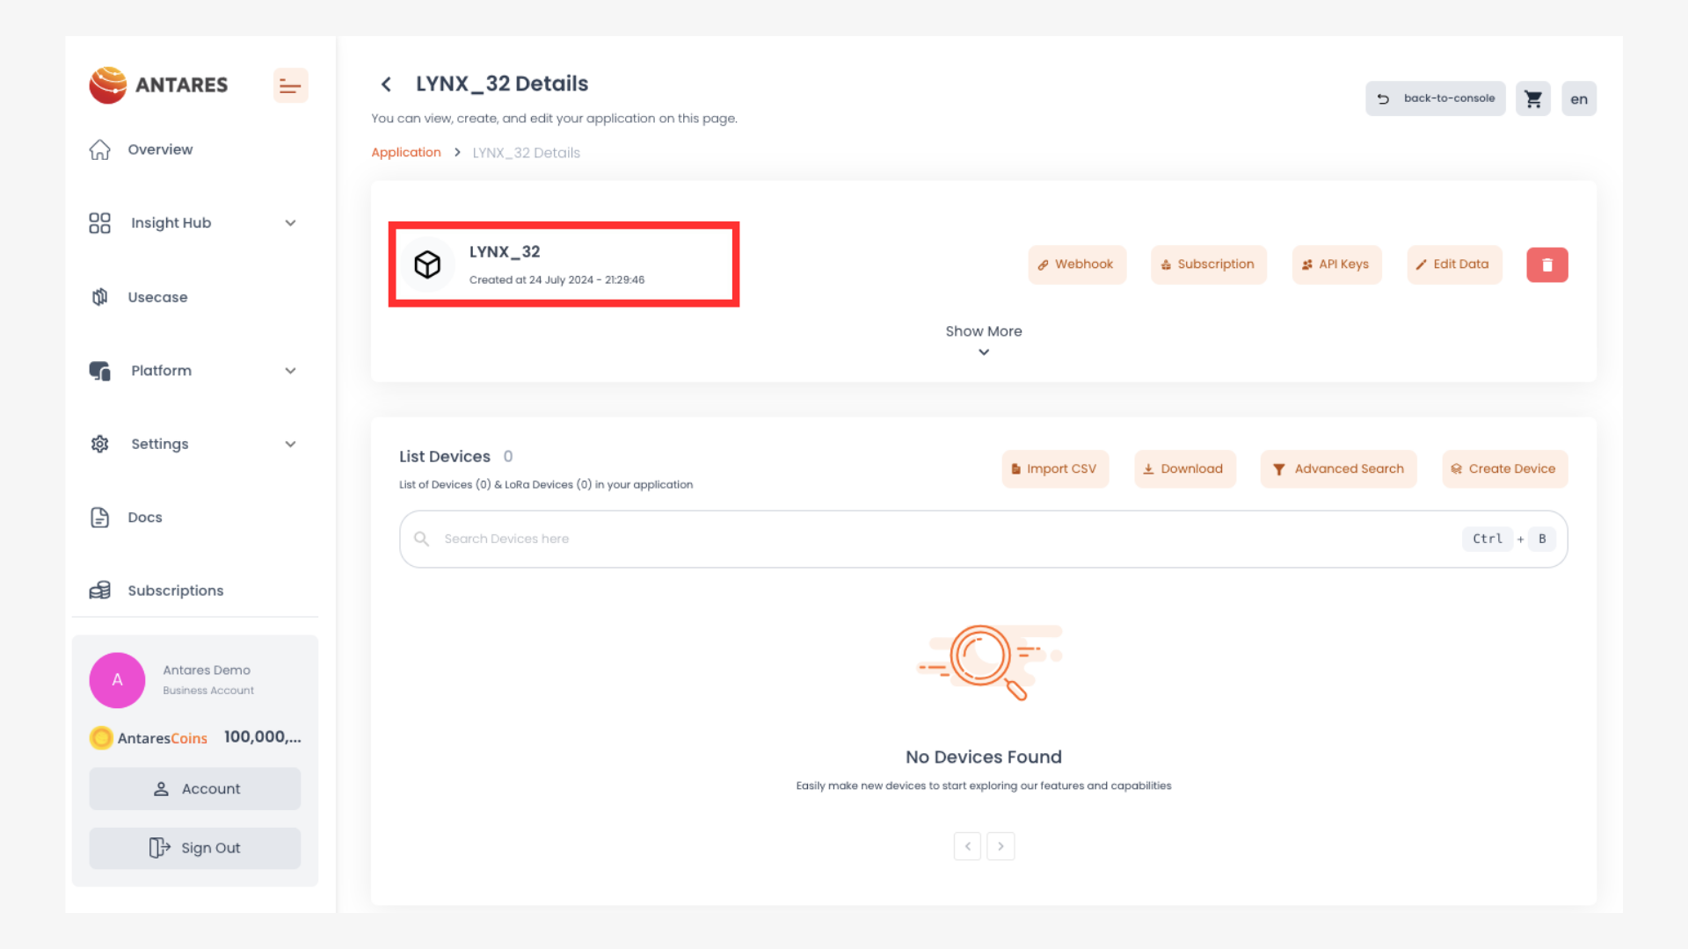Open the Docs sidebar item
Image resolution: width=1688 pixels, height=949 pixels.
coord(145,518)
